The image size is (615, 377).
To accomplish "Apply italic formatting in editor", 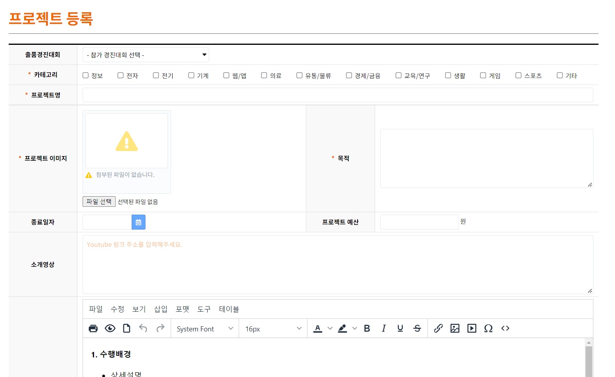I will [x=384, y=329].
